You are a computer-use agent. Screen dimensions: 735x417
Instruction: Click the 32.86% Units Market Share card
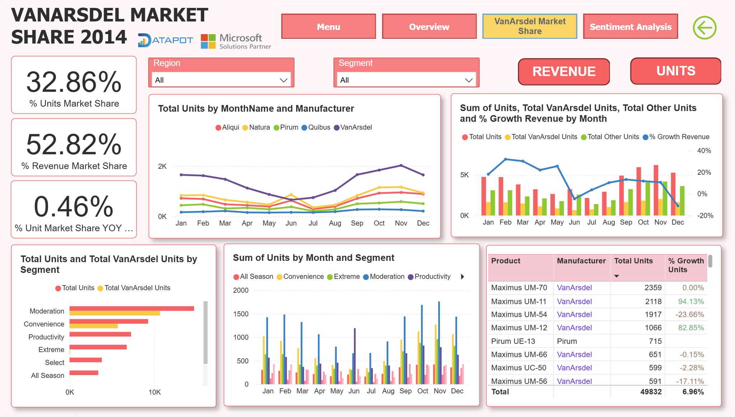point(74,85)
